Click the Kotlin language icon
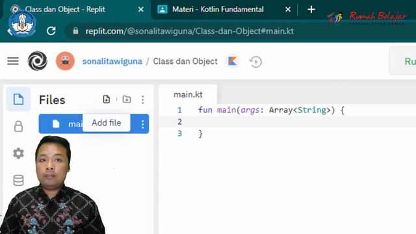Image resolution: width=416 pixels, height=234 pixels. coord(233,61)
